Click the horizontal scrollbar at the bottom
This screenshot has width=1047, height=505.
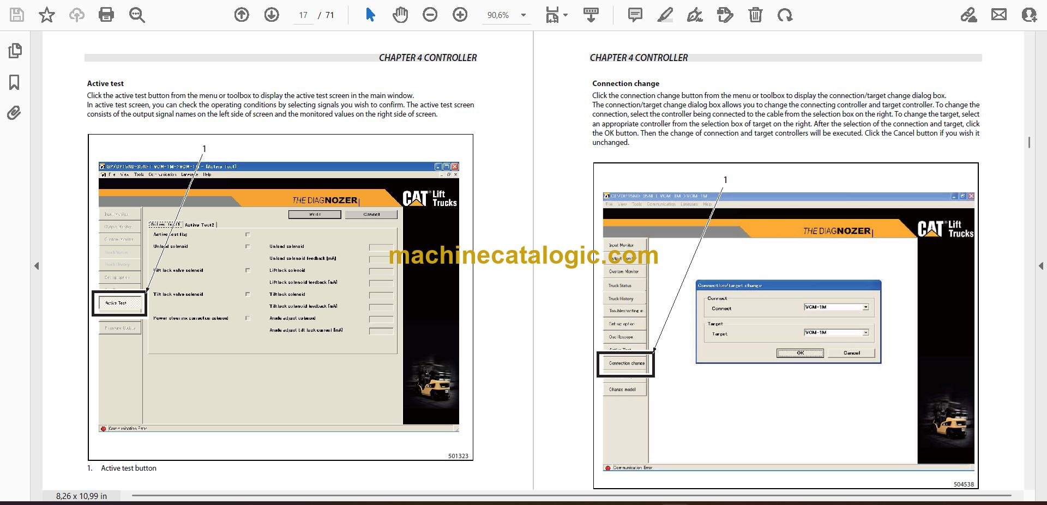(571, 495)
